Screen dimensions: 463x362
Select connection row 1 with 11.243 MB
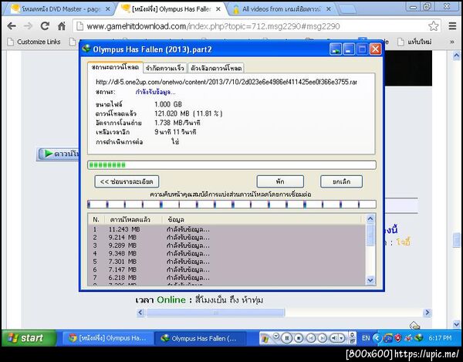click(227, 229)
